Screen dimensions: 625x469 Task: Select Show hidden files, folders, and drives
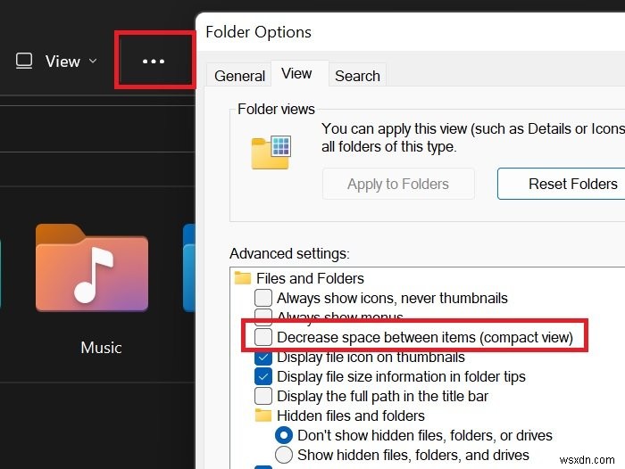click(x=284, y=455)
